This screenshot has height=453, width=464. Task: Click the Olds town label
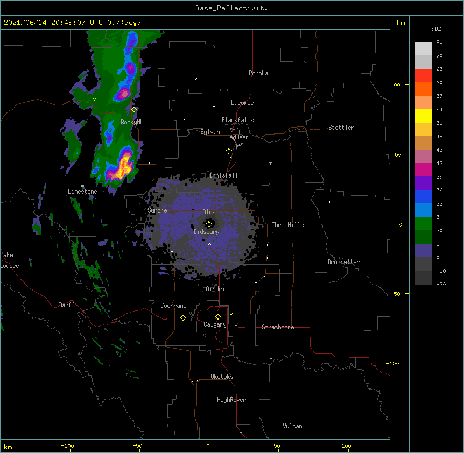(x=209, y=212)
